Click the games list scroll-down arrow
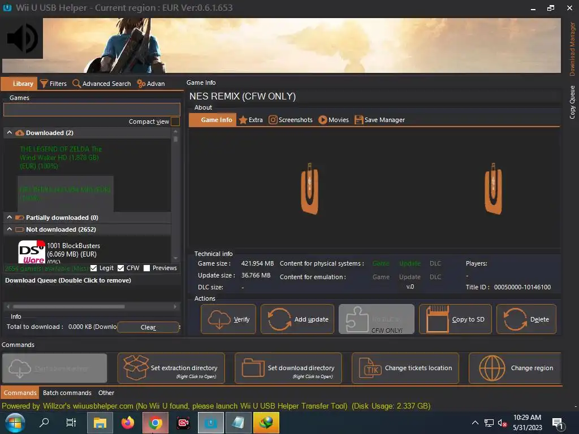 (175, 258)
